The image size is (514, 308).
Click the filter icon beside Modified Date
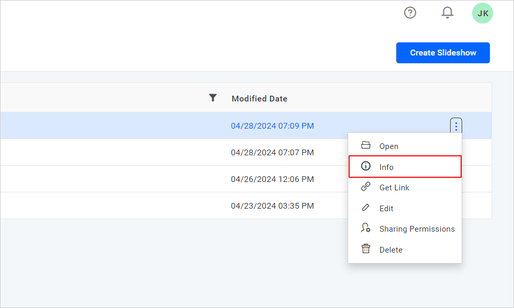pyautogui.click(x=213, y=98)
